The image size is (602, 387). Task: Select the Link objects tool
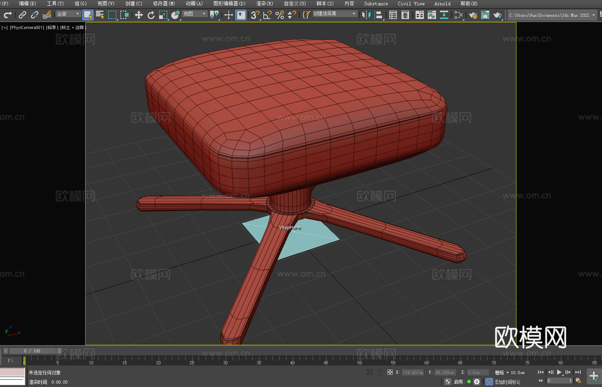[x=22, y=15]
